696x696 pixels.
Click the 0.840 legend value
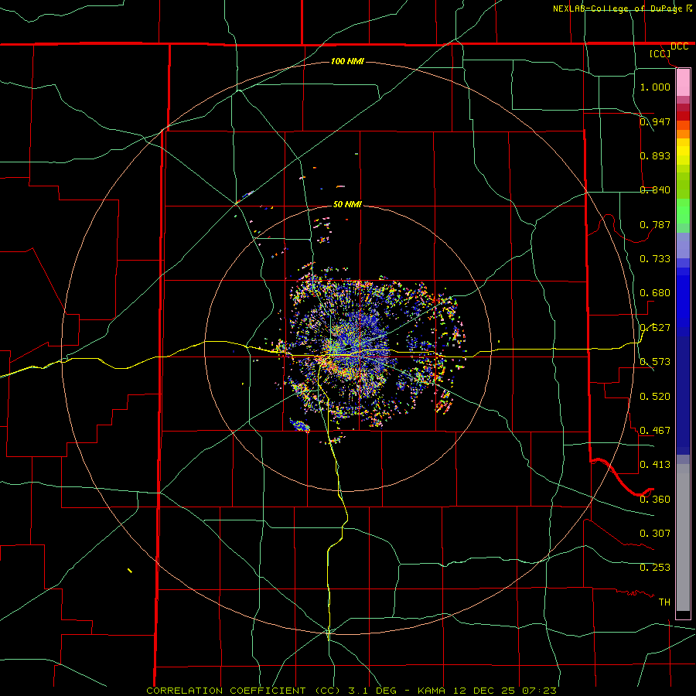pos(655,189)
